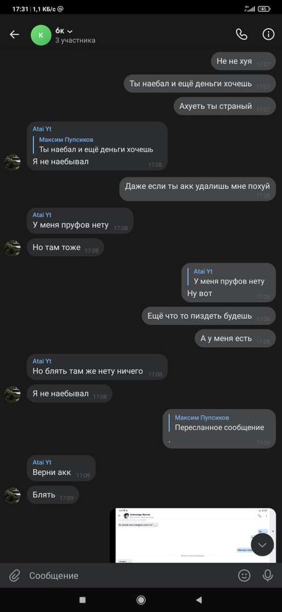Tap the back arrow icon
Screen dimensions: 282x612
point(14,35)
